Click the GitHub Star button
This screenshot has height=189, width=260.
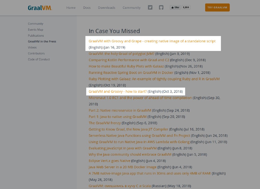click(x=175, y=7)
